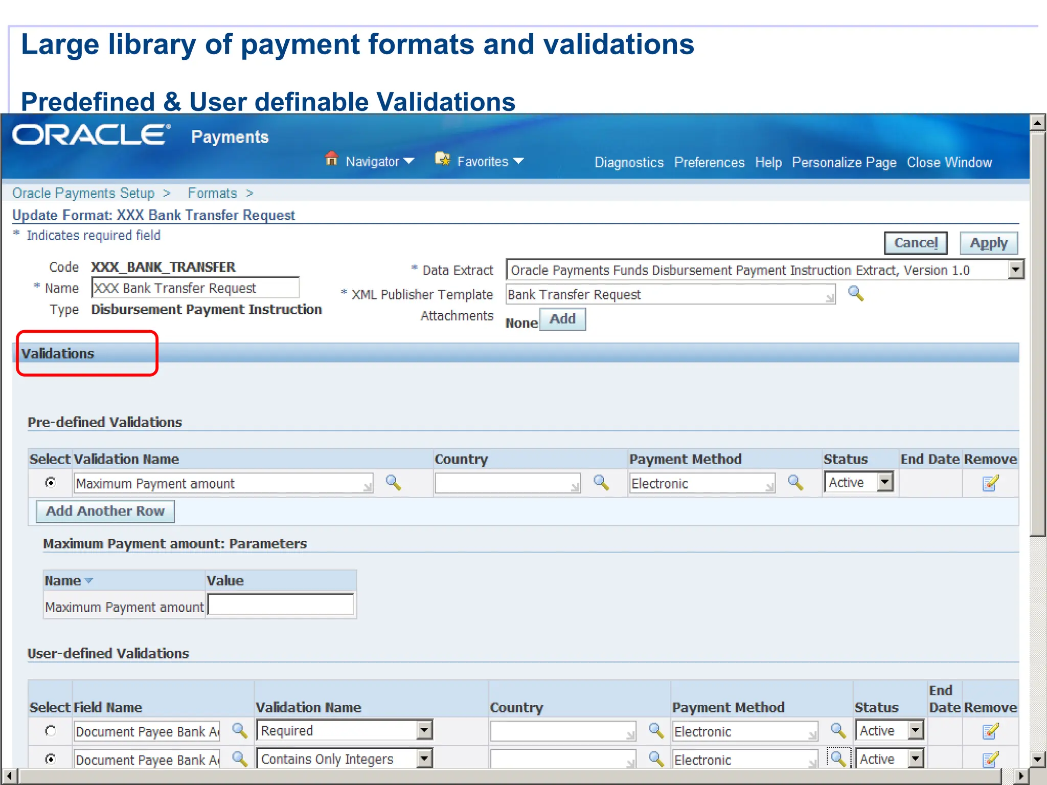Screen dimensions: 1047x785
Task: Search XML Publisher Template with magnifier icon
Action: pos(855,294)
